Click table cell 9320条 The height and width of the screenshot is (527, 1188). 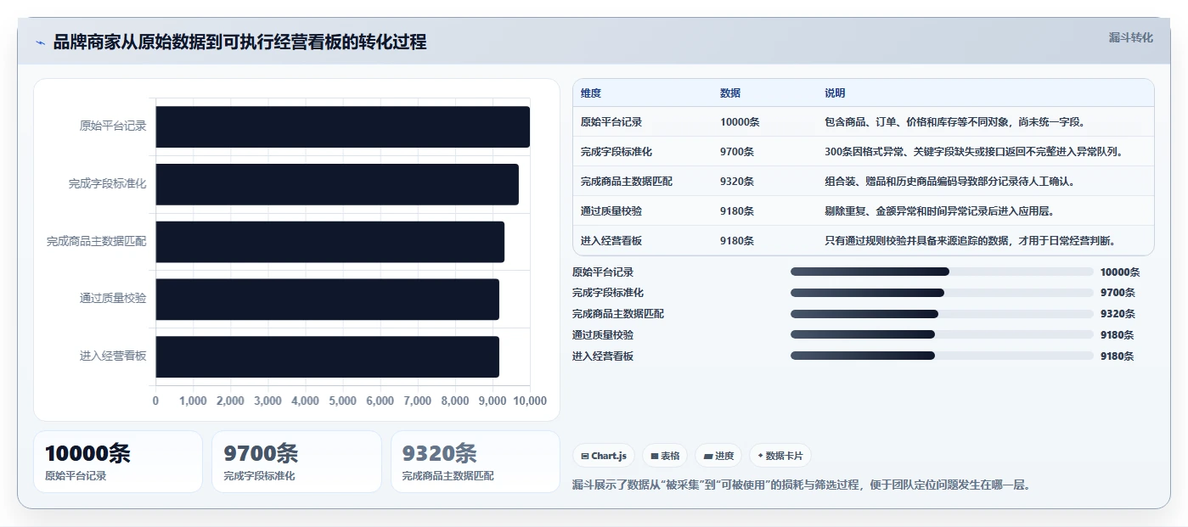tap(737, 182)
